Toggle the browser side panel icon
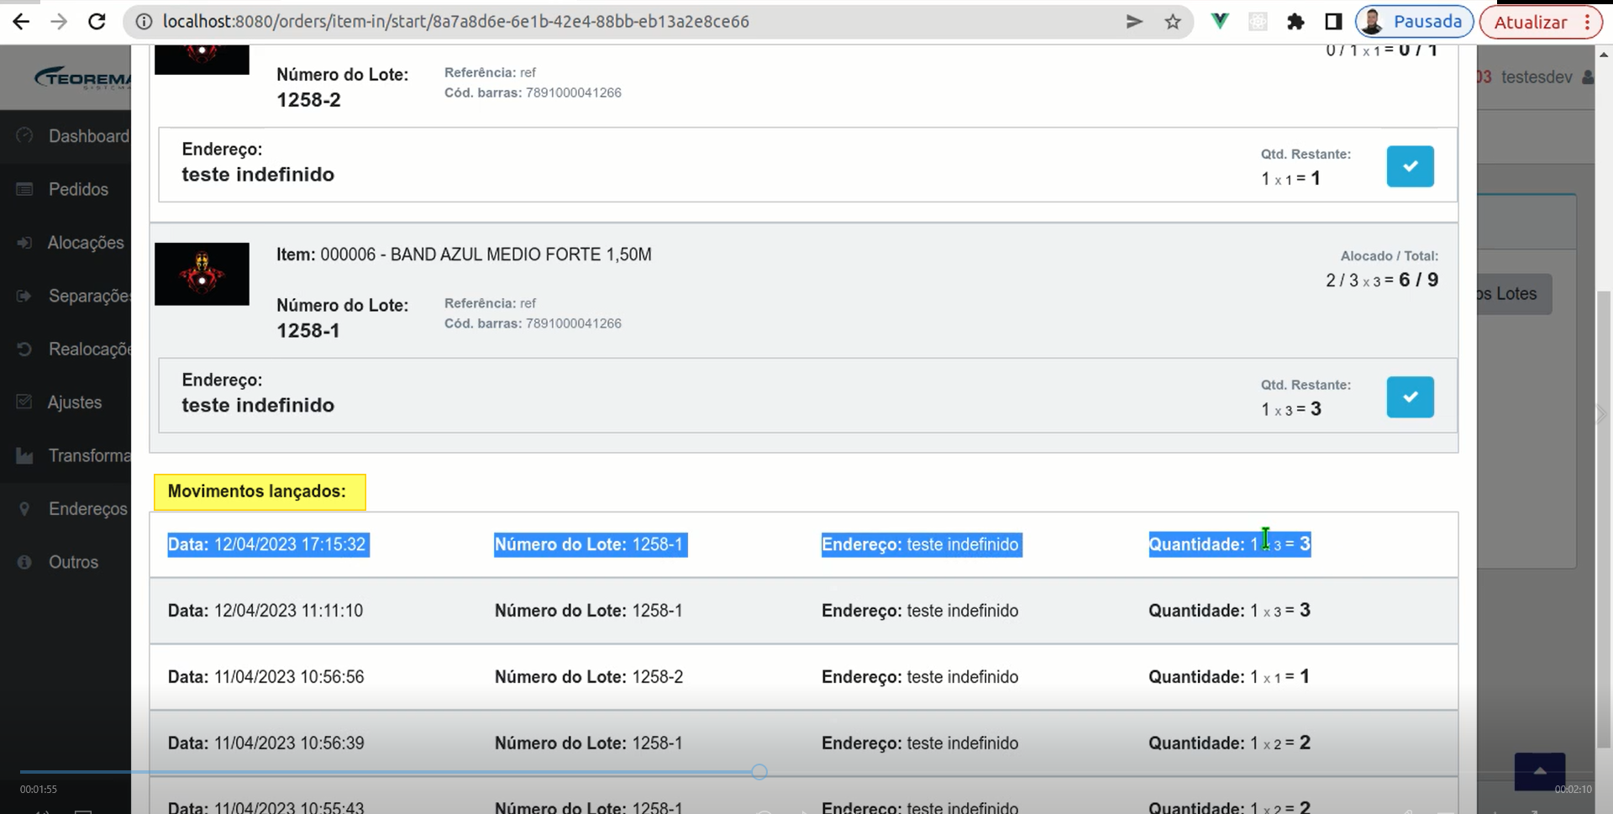This screenshot has height=814, width=1613. pyautogui.click(x=1333, y=22)
